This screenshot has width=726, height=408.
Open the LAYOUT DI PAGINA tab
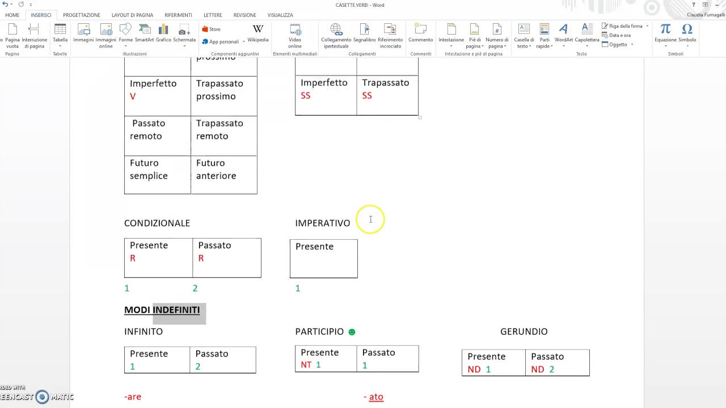pos(132,15)
